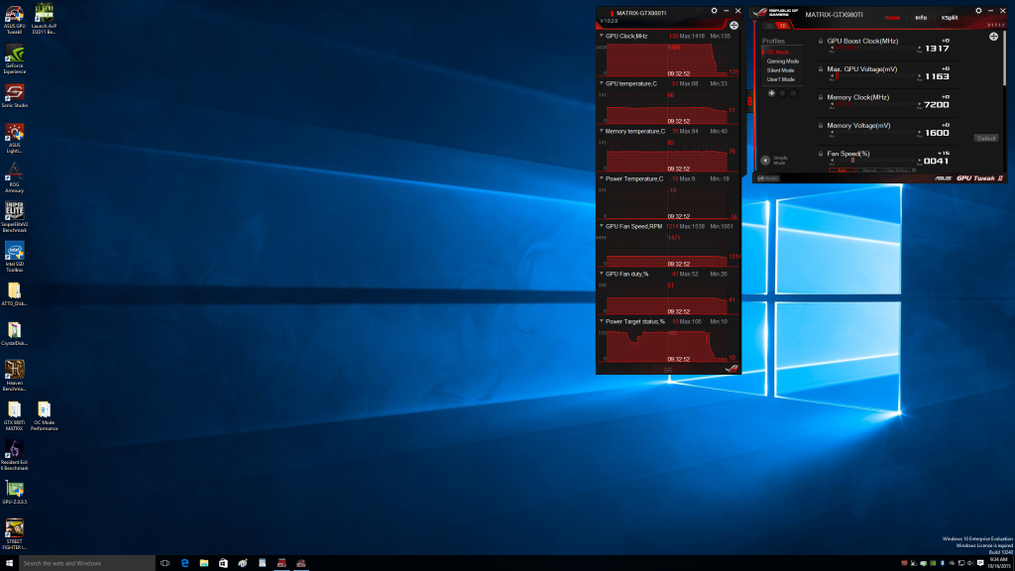Select User1 Mode profile

coord(781,79)
